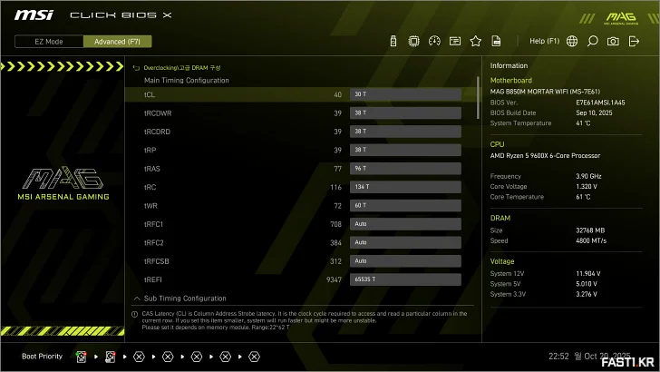
Task: Click the timing list vertical scrollbar
Action: click(x=478, y=98)
